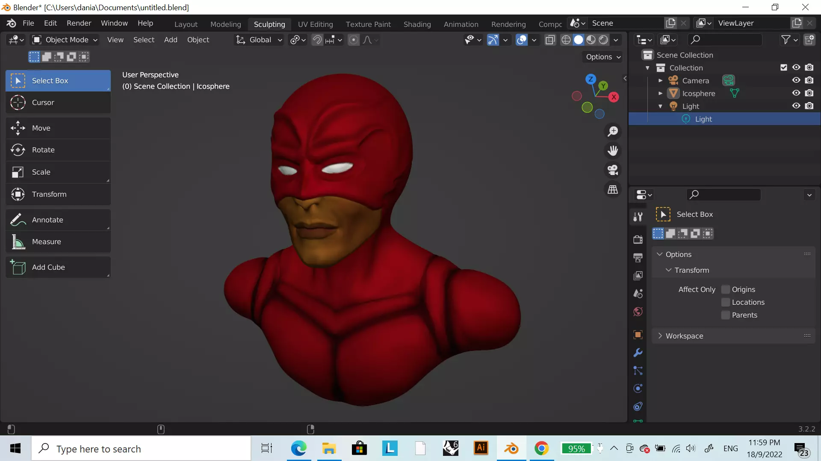Open the Tool properties tab icon
Viewport: 821px width, 461px height.
[638, 217]
